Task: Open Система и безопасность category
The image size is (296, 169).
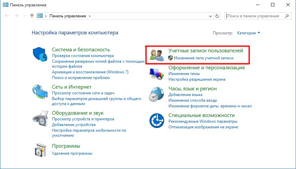Action: [81, 50]
